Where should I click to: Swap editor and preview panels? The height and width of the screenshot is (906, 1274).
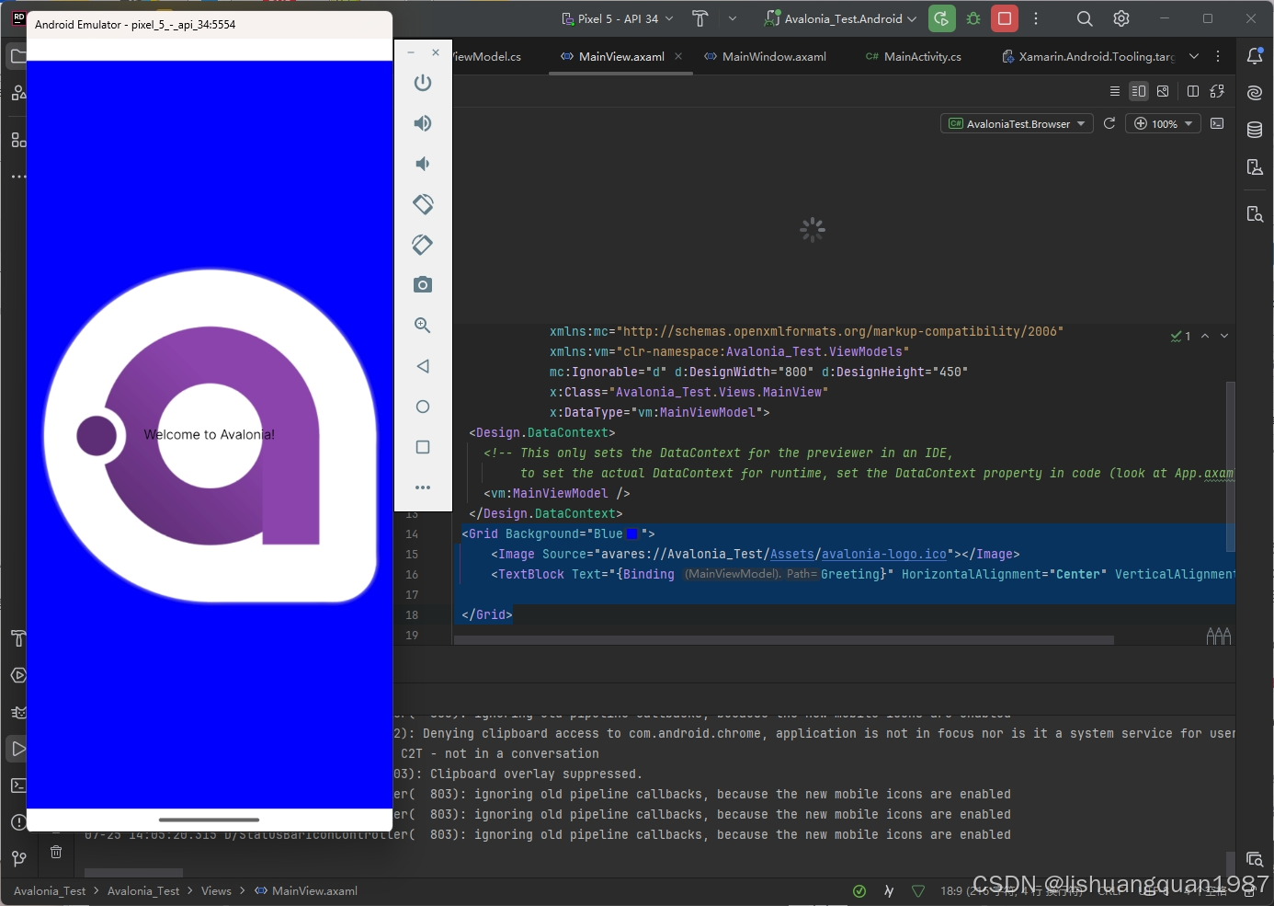click(1218, 91)
